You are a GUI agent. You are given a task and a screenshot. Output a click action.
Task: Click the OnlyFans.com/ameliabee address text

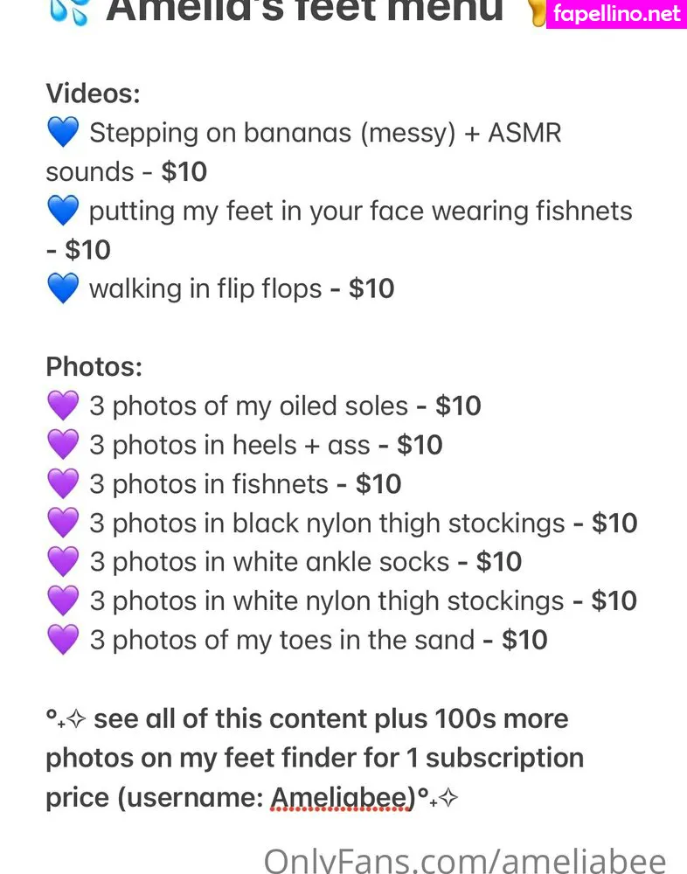465,860
